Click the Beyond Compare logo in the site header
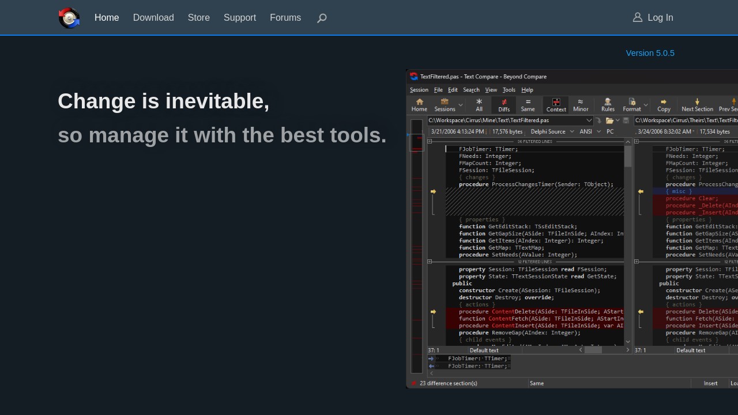Image resolution: width=738 pixels, height=415 pixels. tap(69, 18)
